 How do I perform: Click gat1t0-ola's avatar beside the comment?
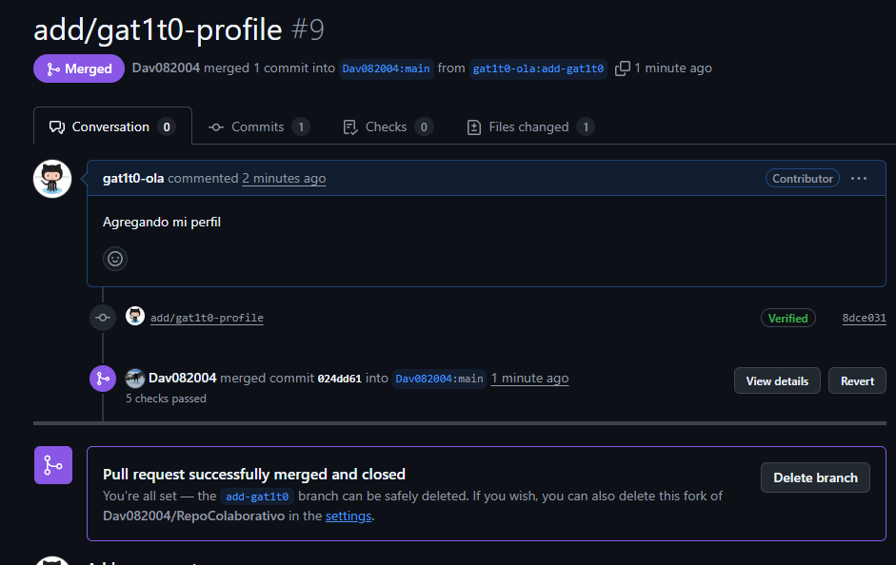52,179
